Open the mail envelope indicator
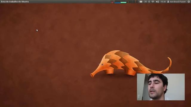The image size is (191, 107). [x=141, y=2]
